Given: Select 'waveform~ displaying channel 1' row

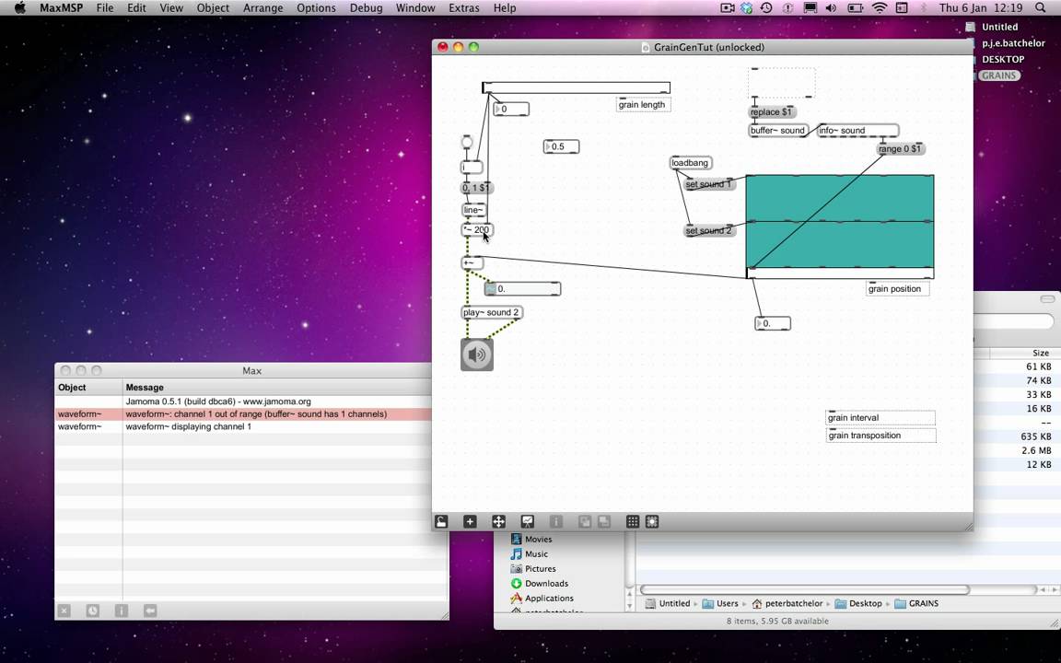Looking at the screenshot, I should [243, 427].
